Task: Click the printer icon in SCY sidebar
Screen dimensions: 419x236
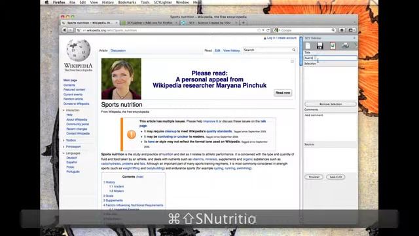Action: pyautogui.click(x=345, y=46)
